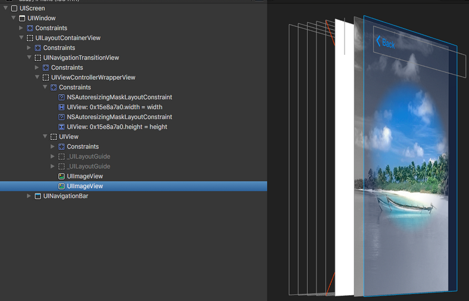Click the UINavigationBar row icon

37,196
